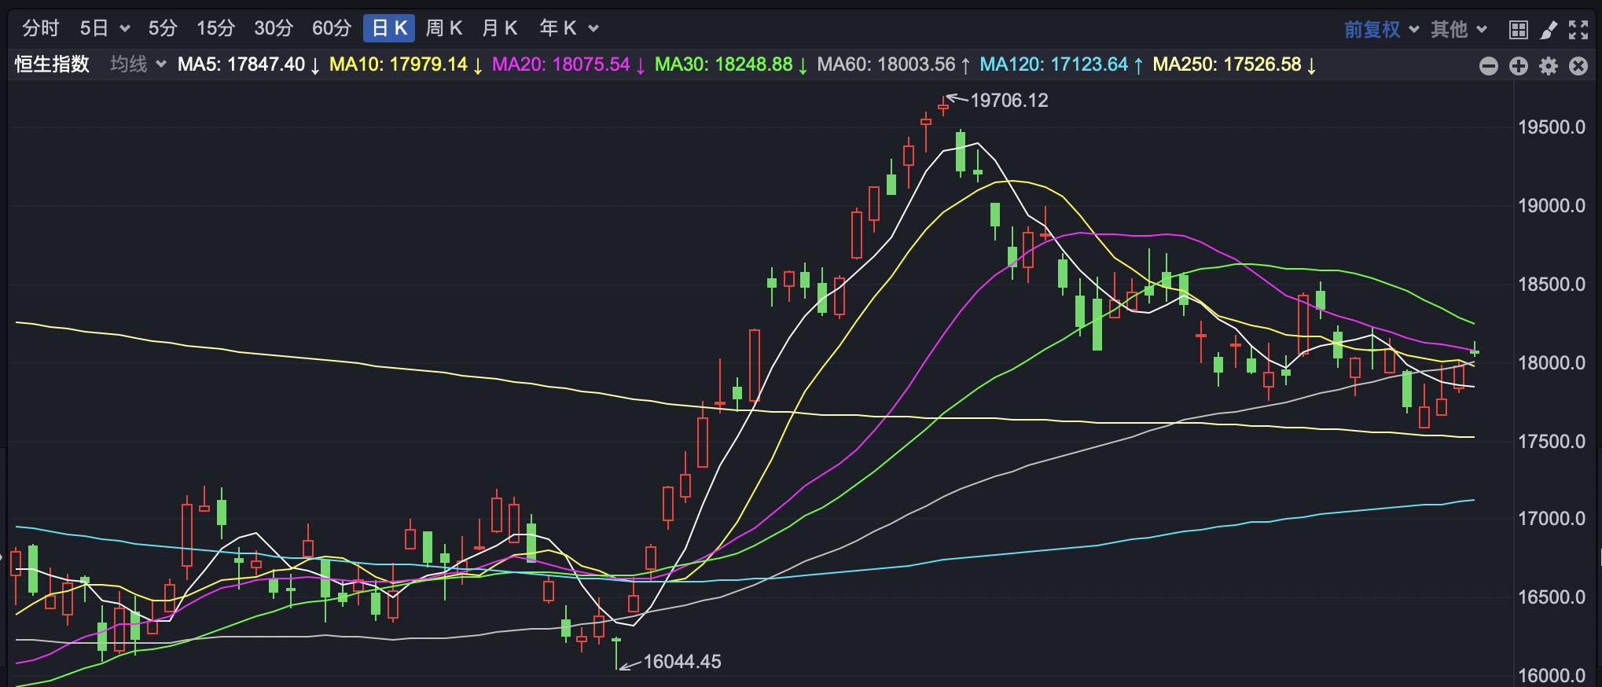Expand the 年K dropdown arrow

pyautogui.click(x=593, y=29)
